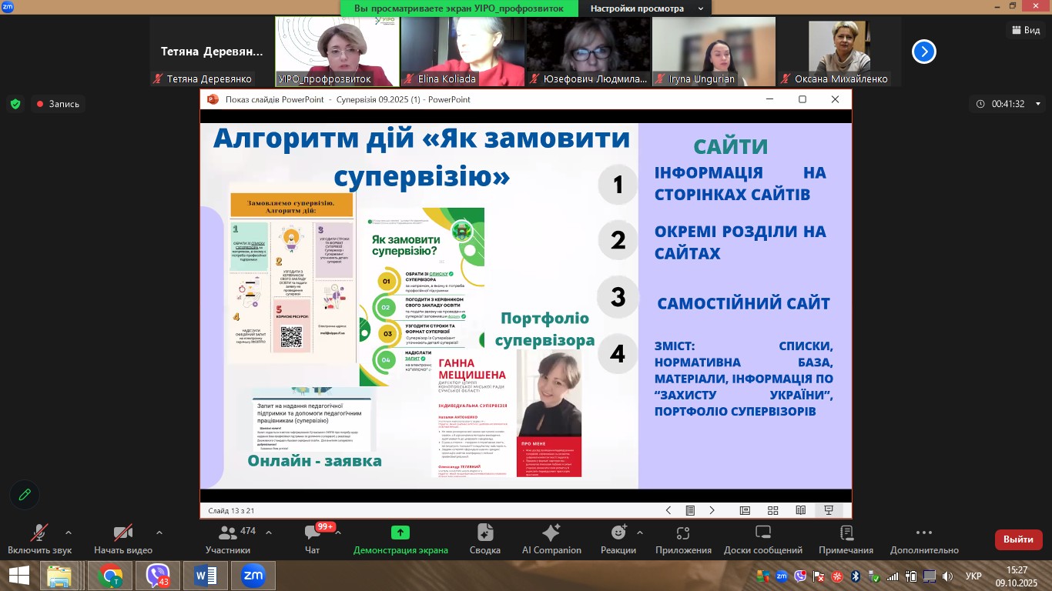Open the Чат panel
Image resolution: width=1052 pixels, height=591 pixels.
coord(312,539)
